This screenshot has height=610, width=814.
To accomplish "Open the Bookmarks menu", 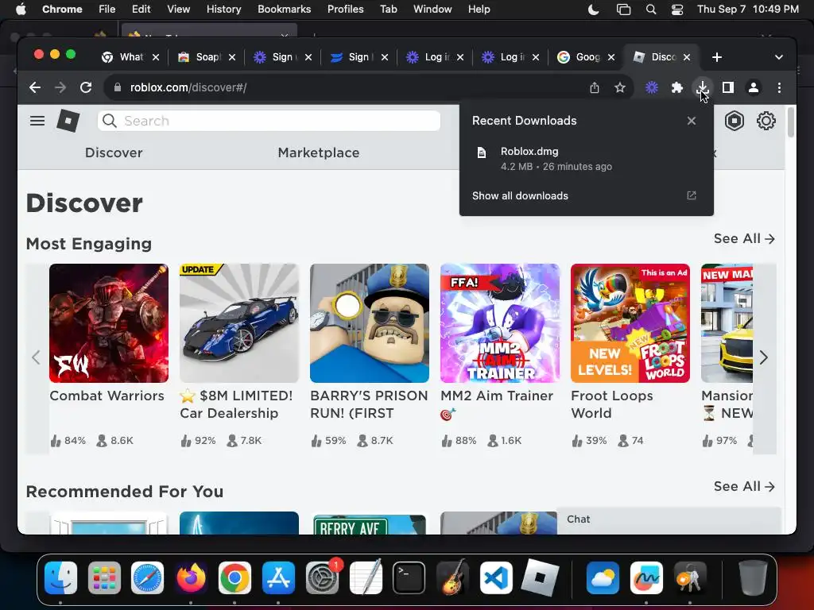I will pyautogui.click(x=284, y=10).
